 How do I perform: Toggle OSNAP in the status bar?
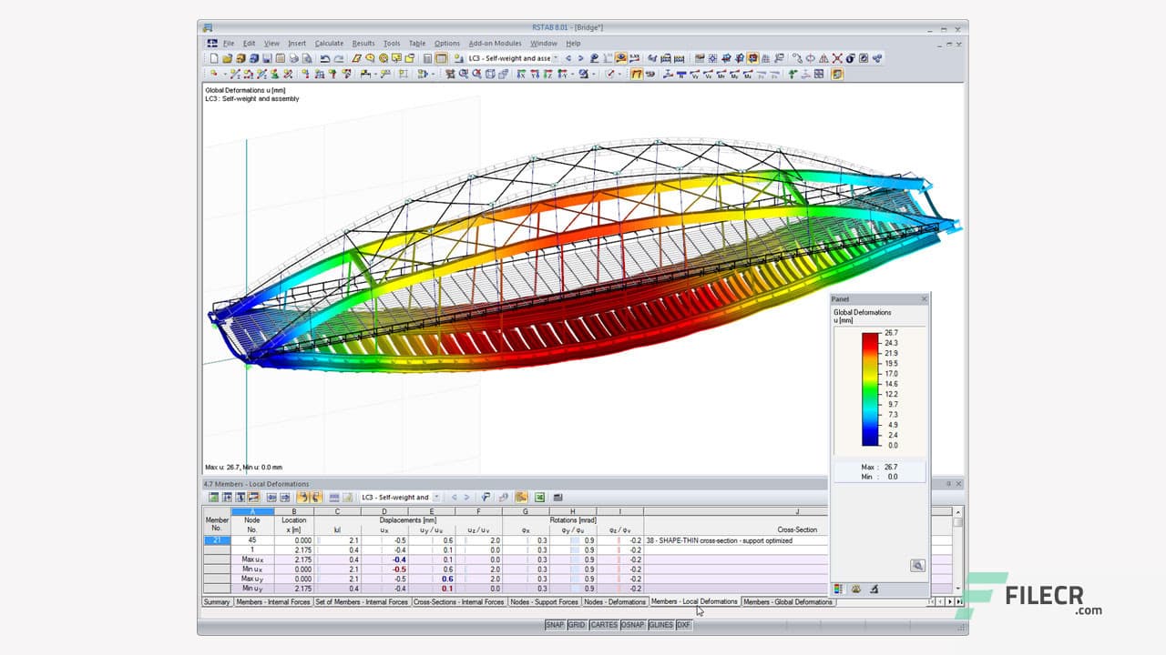[633, 625]
